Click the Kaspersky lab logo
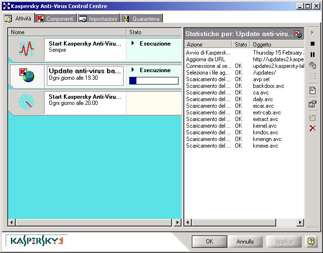Image resolution: width=323 pixels, height=253 pixels. (x=37, y=240)
